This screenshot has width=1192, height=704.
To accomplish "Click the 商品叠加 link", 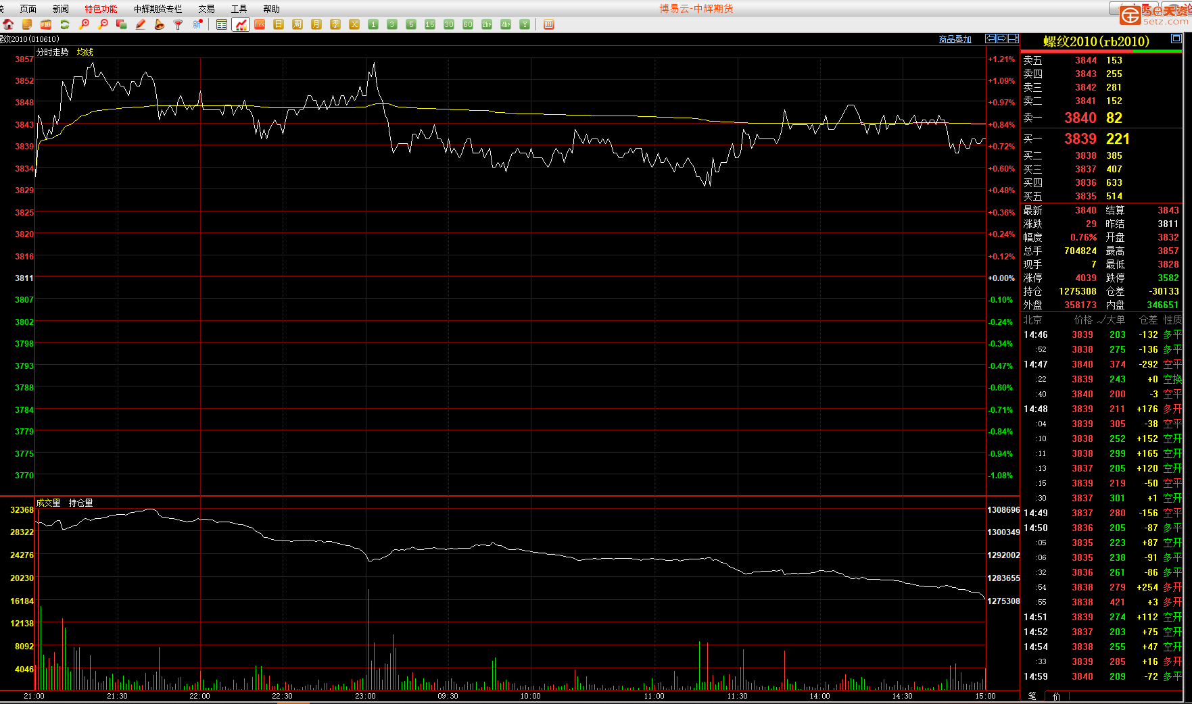I will pos(955,39).
